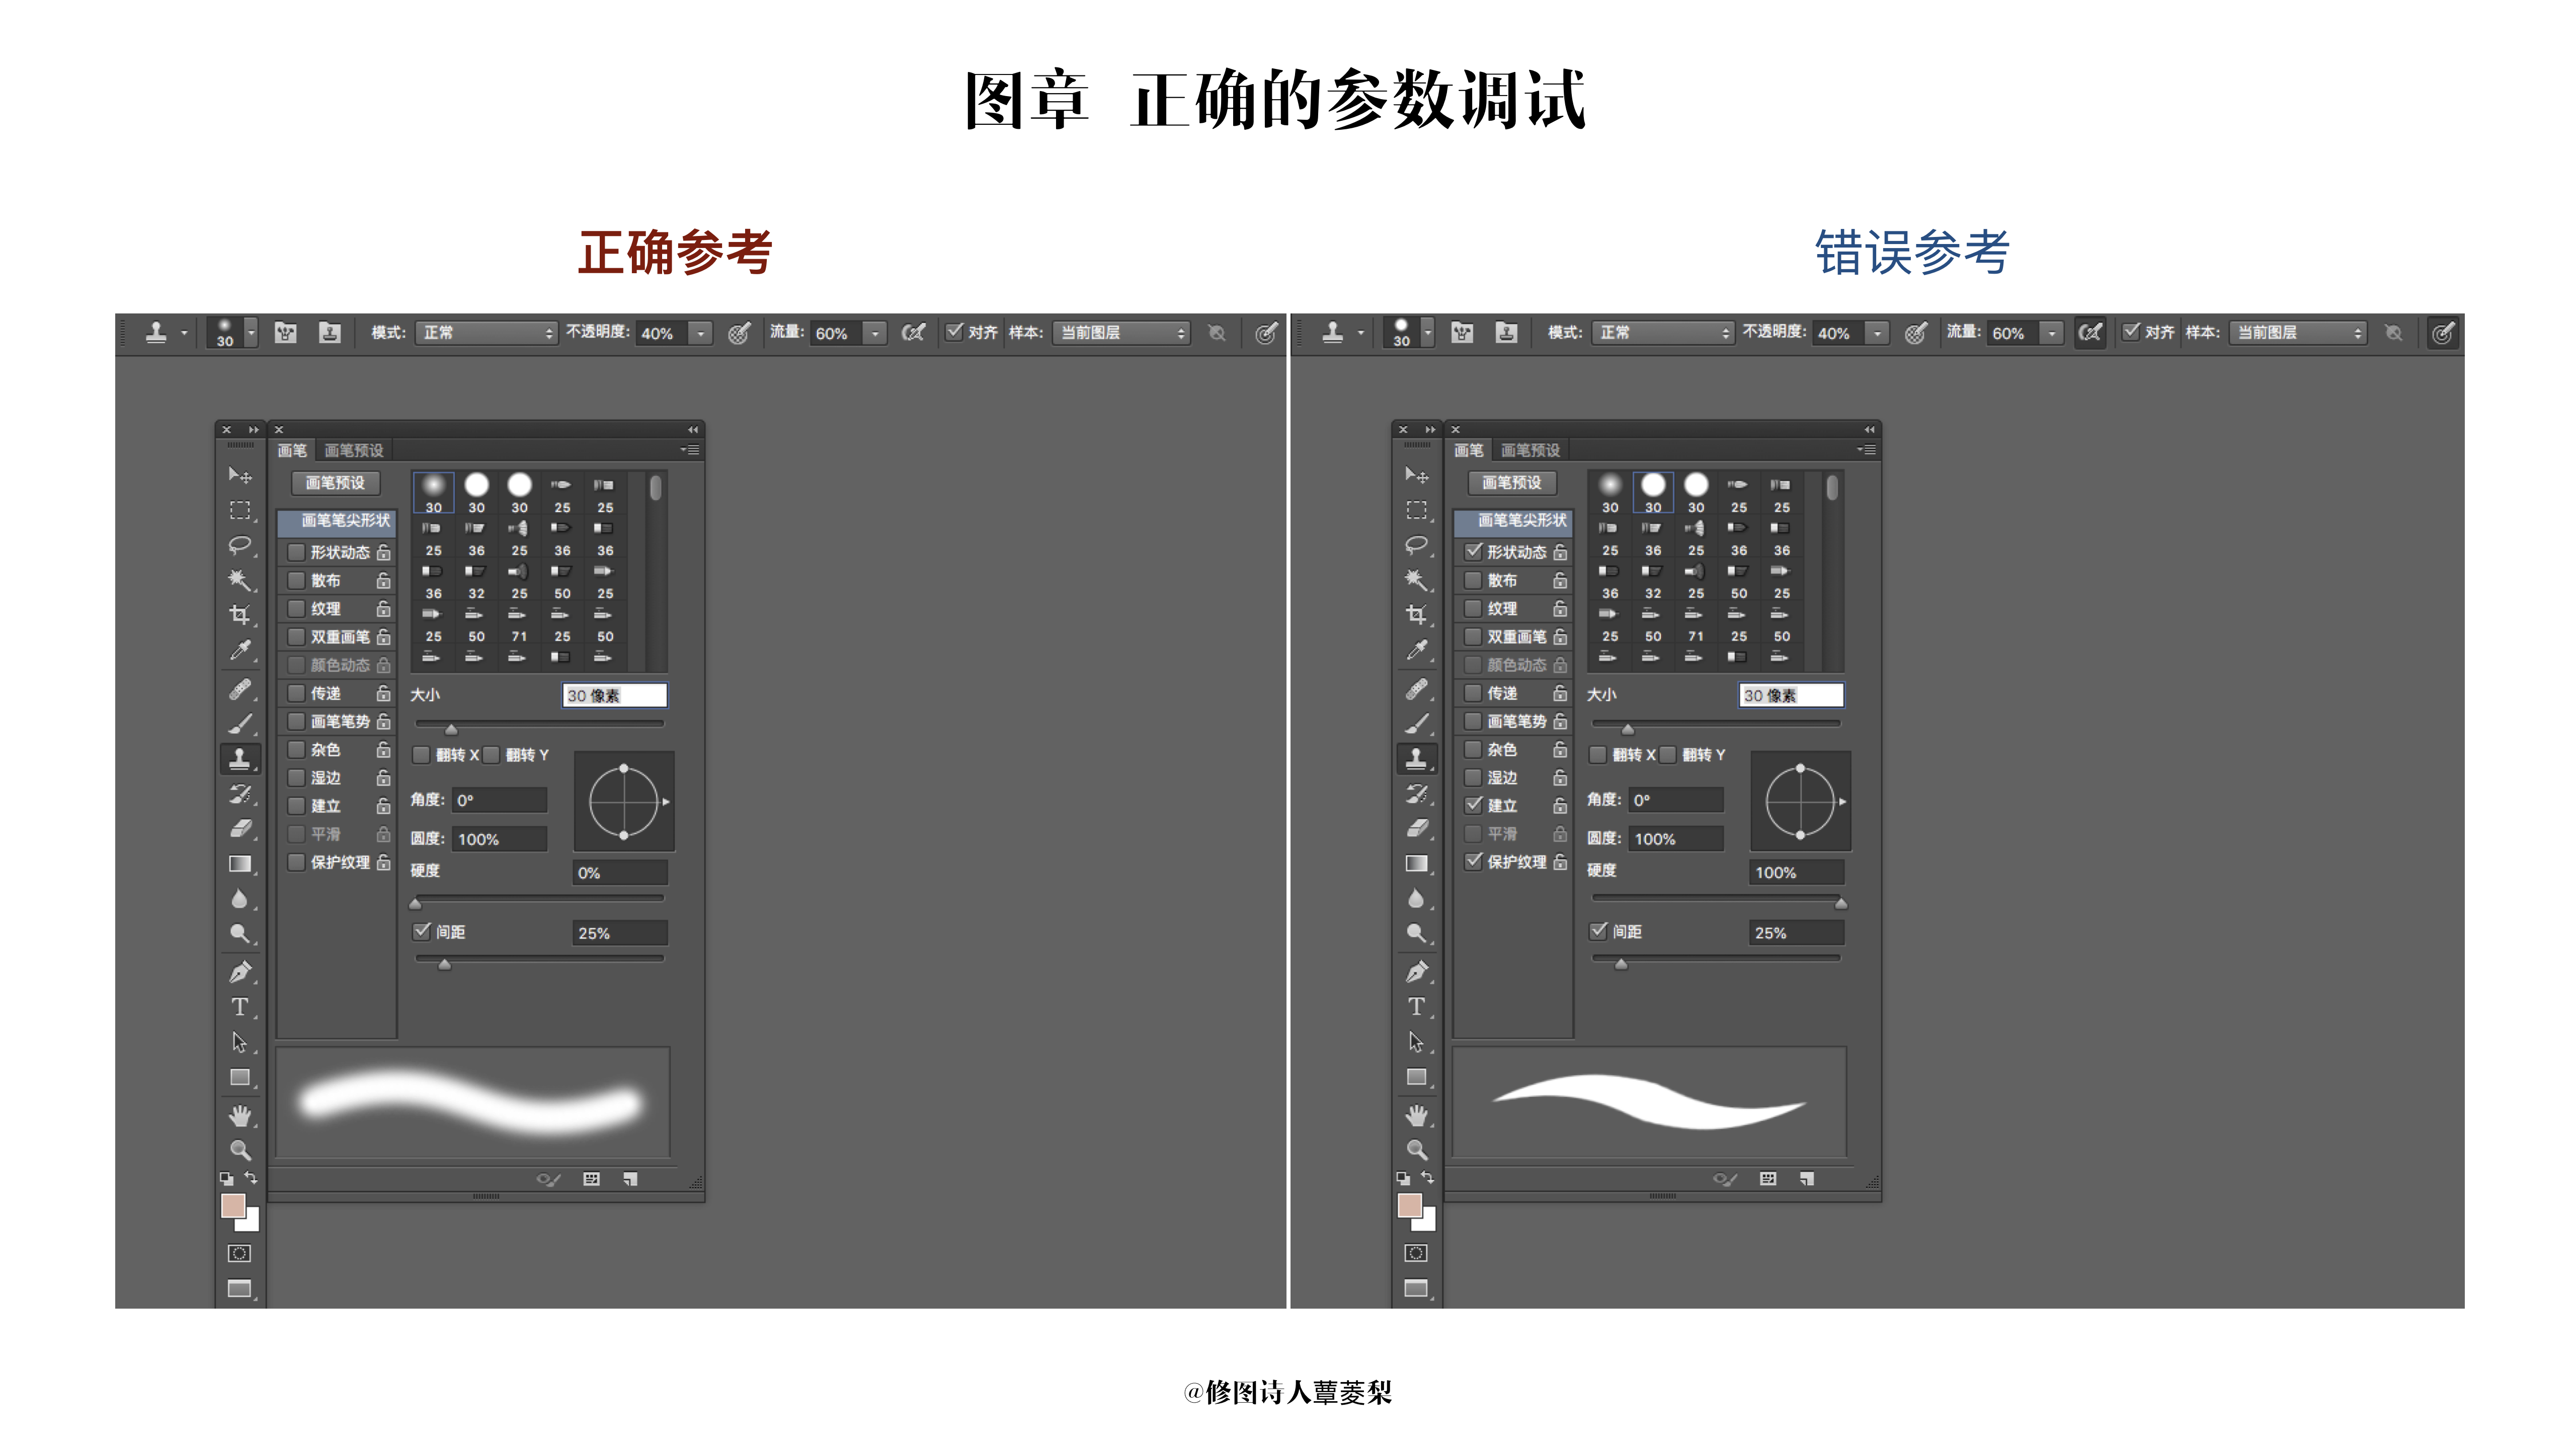Check 翻转 X in the left panel

[x=422, y=755]
